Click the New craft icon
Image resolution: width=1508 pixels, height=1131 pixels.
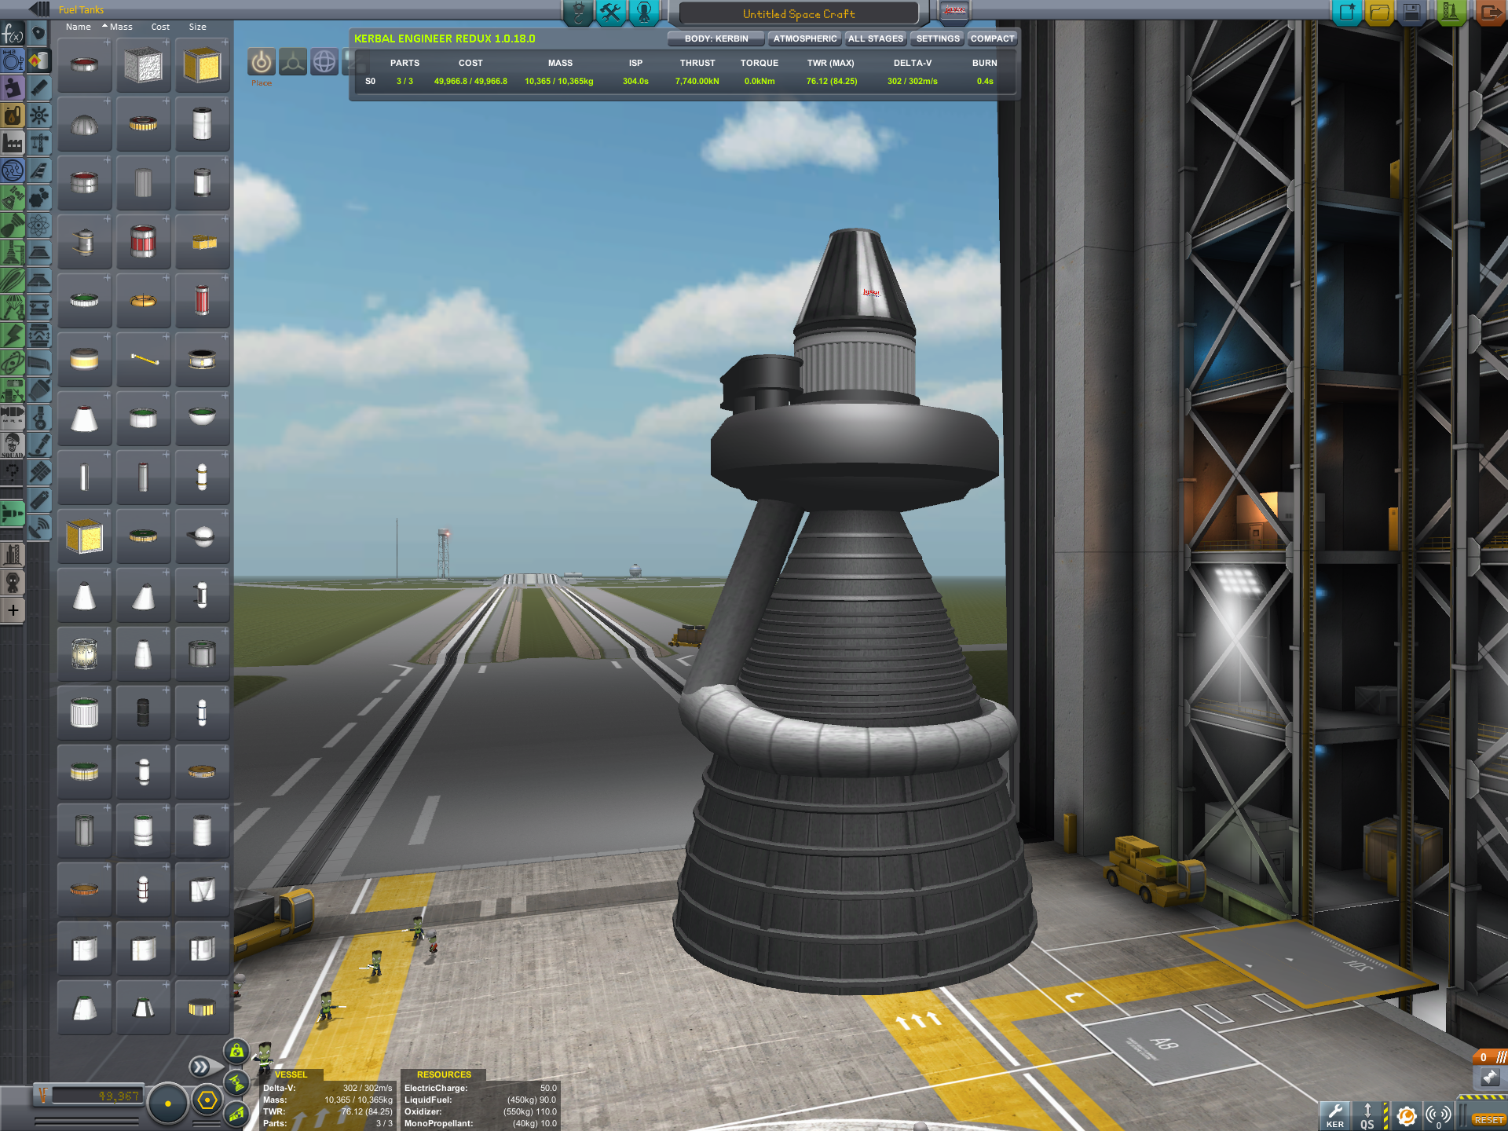[x=1348, y=12]
